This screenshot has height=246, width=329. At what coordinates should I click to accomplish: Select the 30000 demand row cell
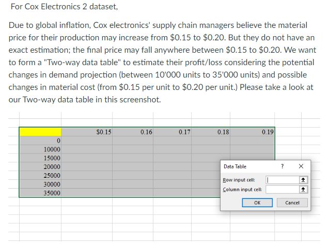pos(41,184)
